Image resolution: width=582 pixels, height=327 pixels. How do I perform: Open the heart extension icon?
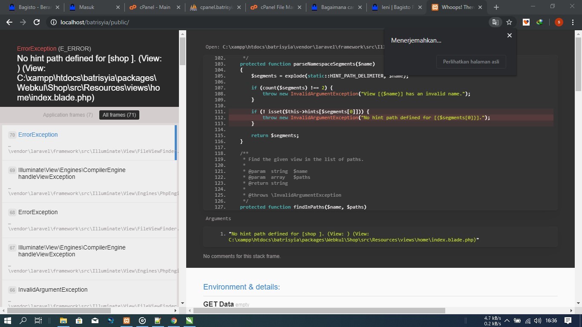[x=526, y=22]
